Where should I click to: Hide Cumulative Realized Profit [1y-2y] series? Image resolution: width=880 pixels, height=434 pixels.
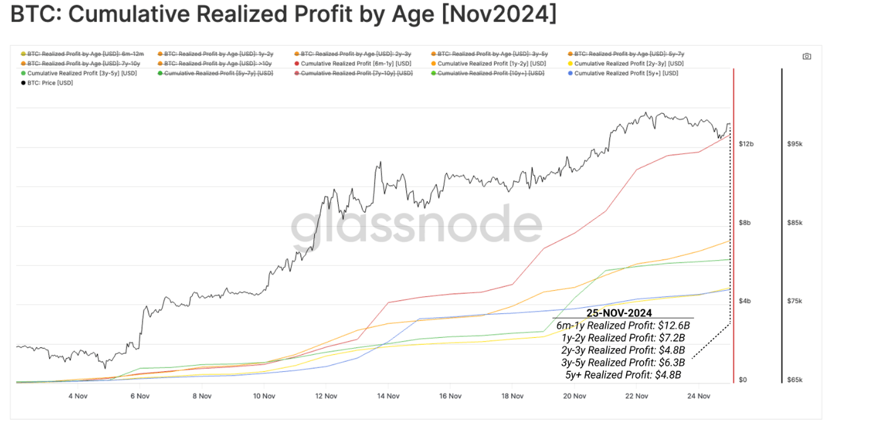(492, 63)
